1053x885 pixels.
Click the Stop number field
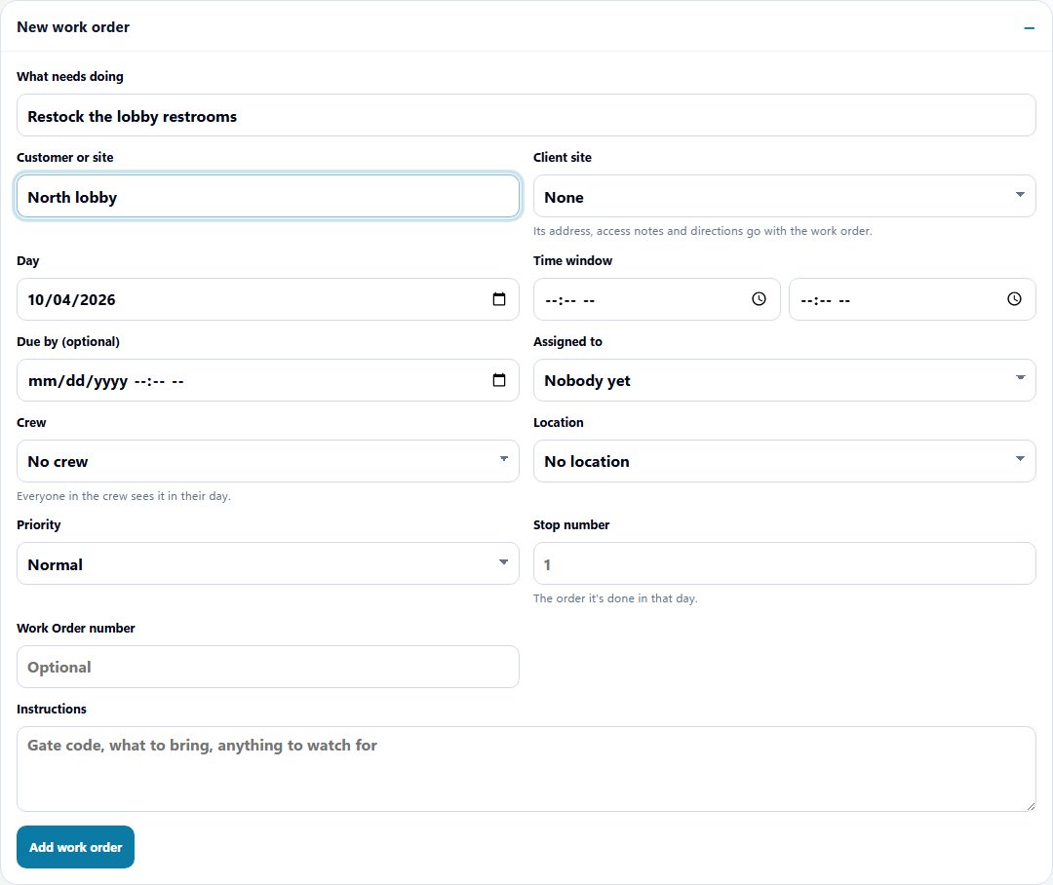tap(784, 563)
